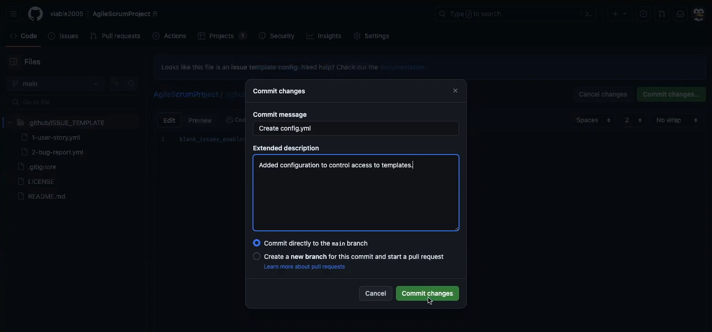The width and height of the screenshot is (712, 332).
Task: Click the user avatar icon
Action: (x=698, y=14)
